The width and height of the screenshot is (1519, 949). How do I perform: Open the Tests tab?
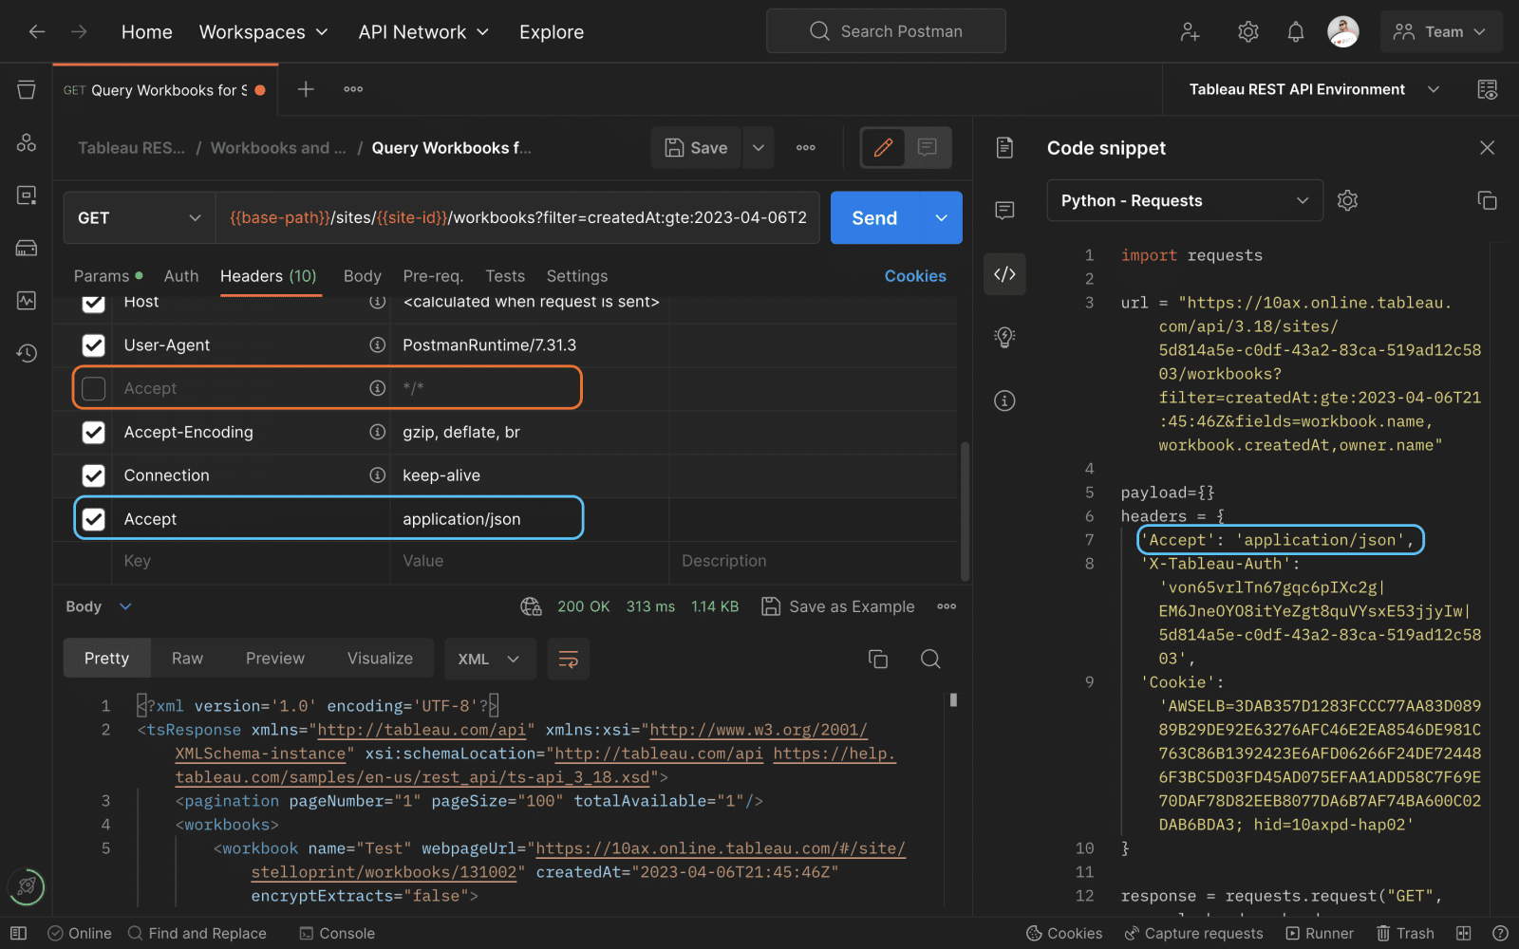pos(505,276)
